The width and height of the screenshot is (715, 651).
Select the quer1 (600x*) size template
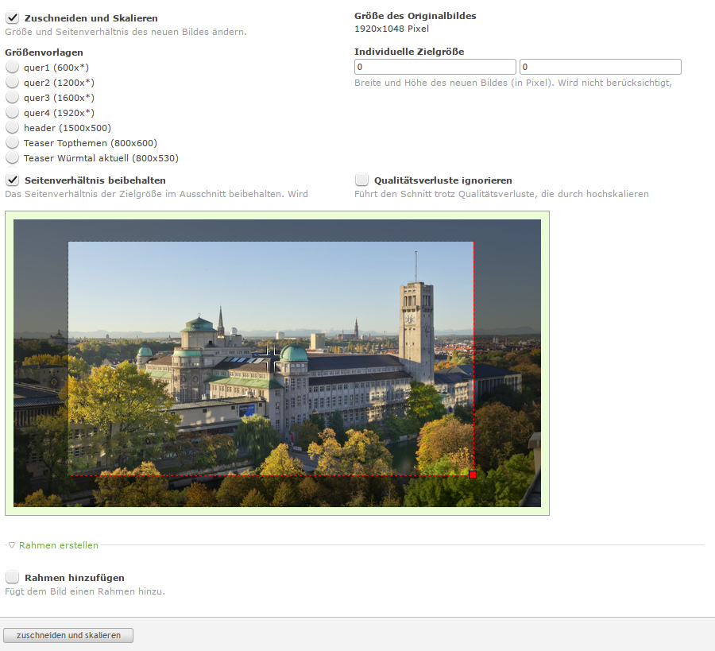(12, 67)
